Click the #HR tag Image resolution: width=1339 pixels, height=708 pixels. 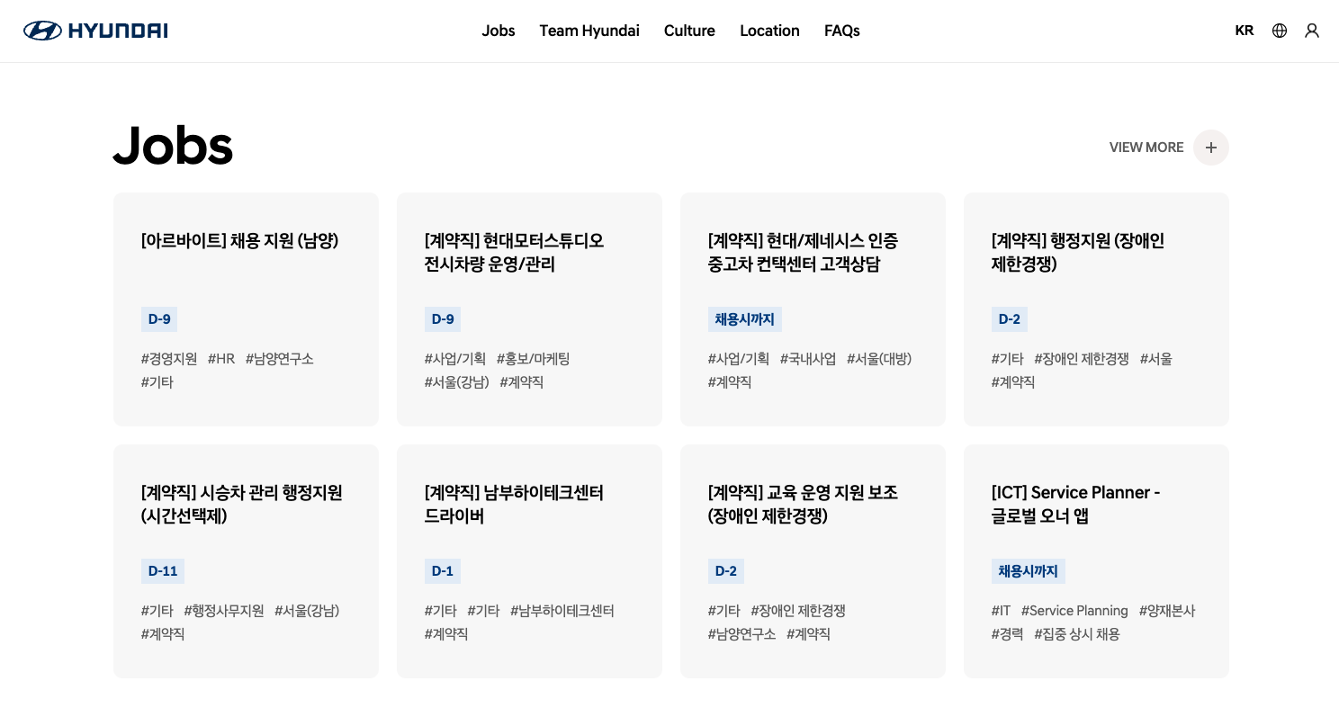tap(221, 359)
